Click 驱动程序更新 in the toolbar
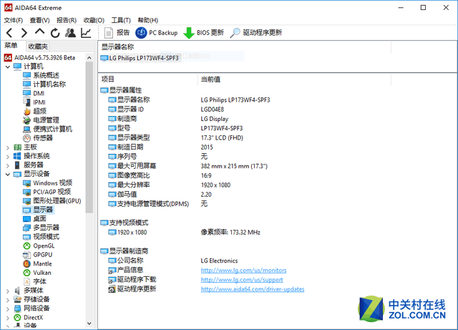The image size is (458, 330). [x=256, y=32]
